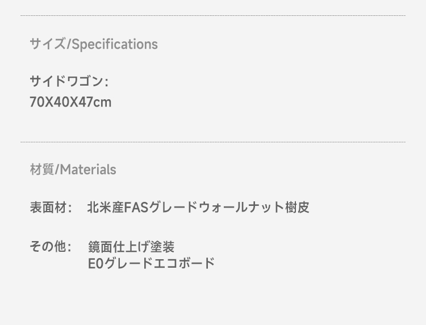This screenshot has width=426, height=325.
Task: Click the 材質/Materials heading
Action: click(73, 170)
